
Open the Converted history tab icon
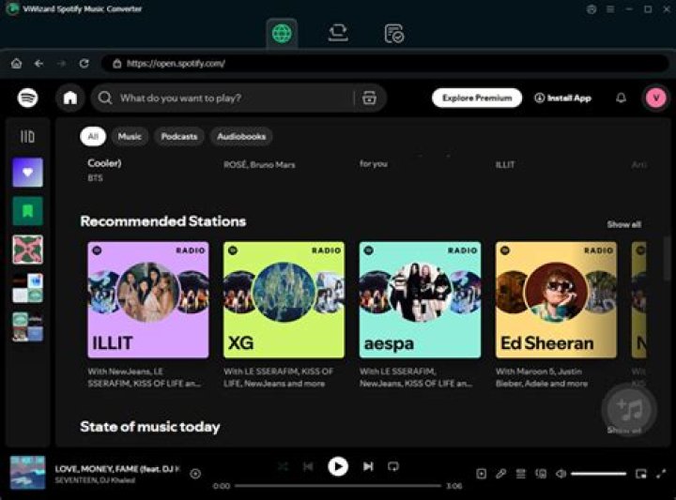(394, 33)
